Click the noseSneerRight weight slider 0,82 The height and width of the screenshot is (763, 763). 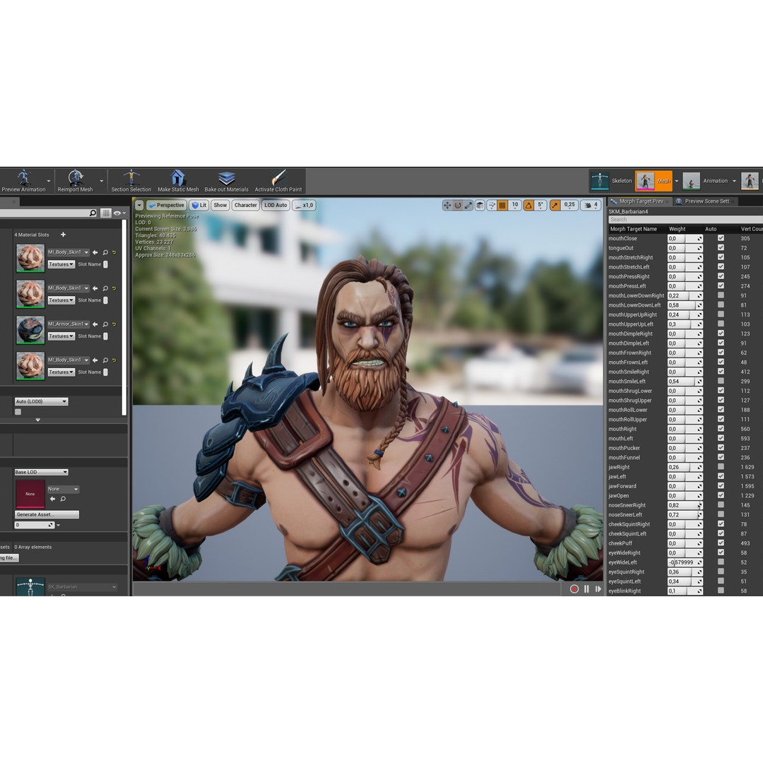pos(685,505)
